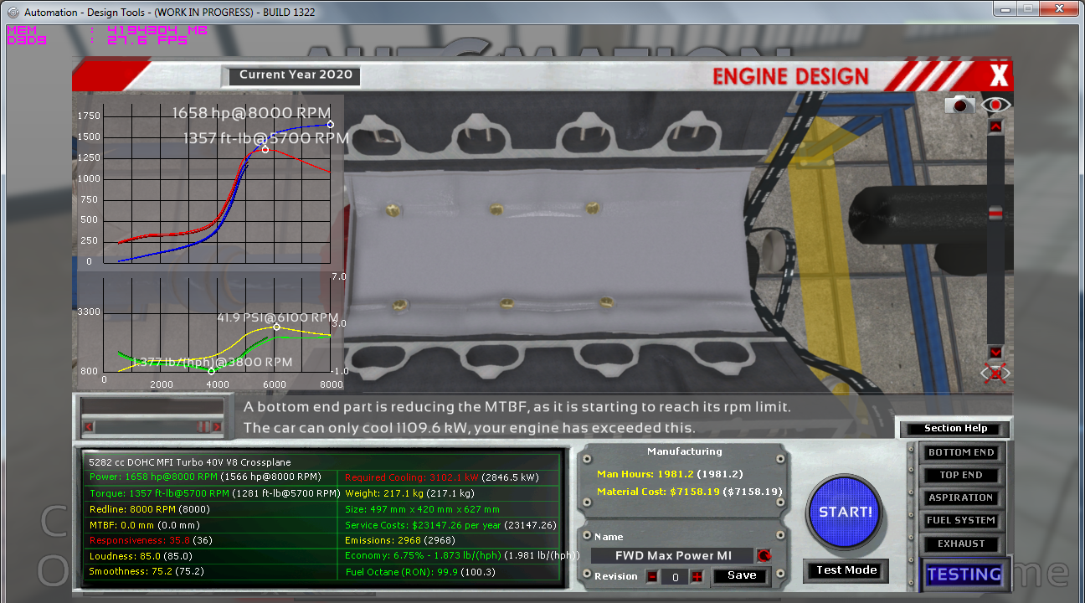This screenshot has width=1085, height=603.
Task: Click the down arrow below vertical slider
Action: pos(995,353)
